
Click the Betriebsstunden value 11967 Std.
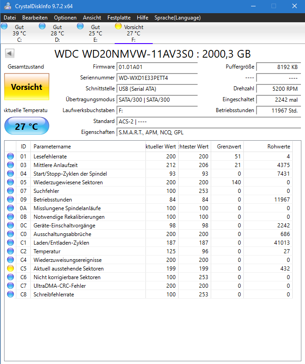pyautogui.click(x=279, y=110)
